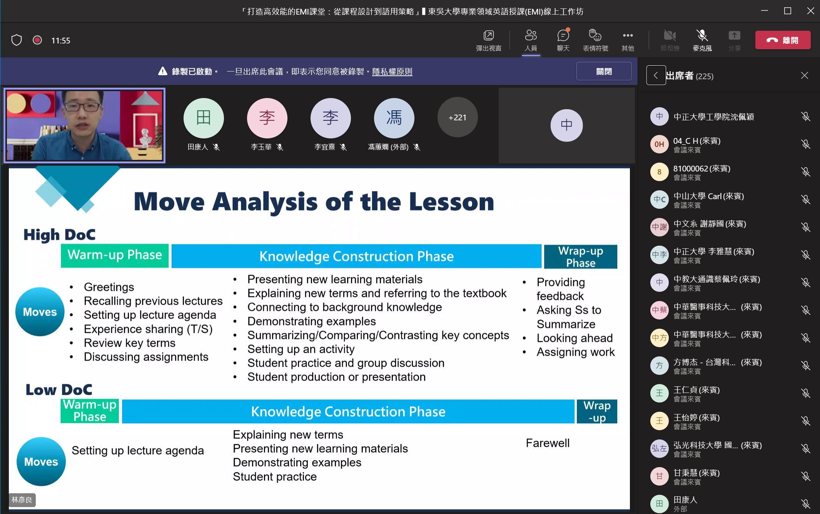Select attendee 王仁貞 (來賓)

[x=729, y=393]
